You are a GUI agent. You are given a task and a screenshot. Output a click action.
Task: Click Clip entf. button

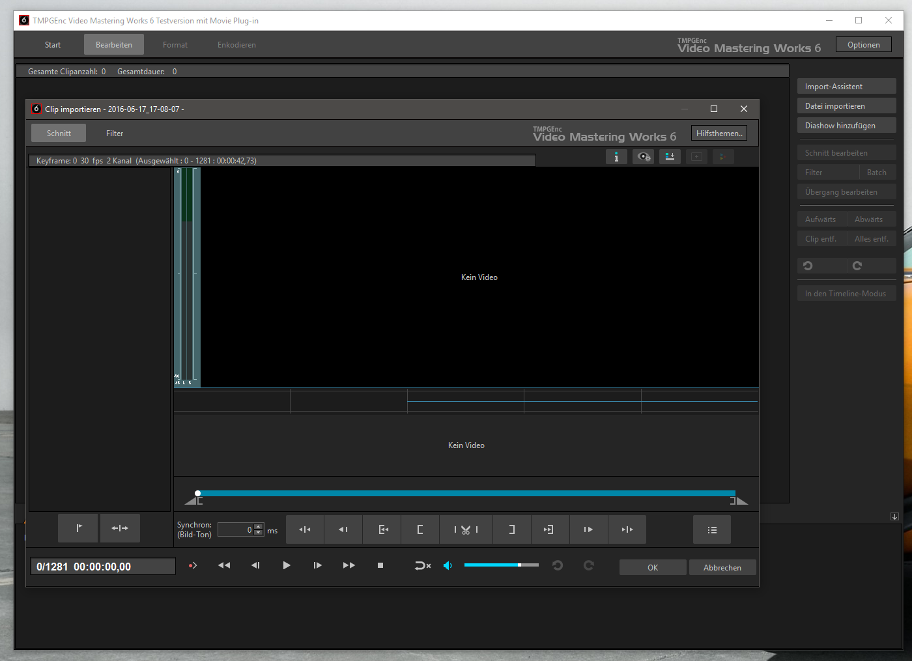tap(821, 239)
